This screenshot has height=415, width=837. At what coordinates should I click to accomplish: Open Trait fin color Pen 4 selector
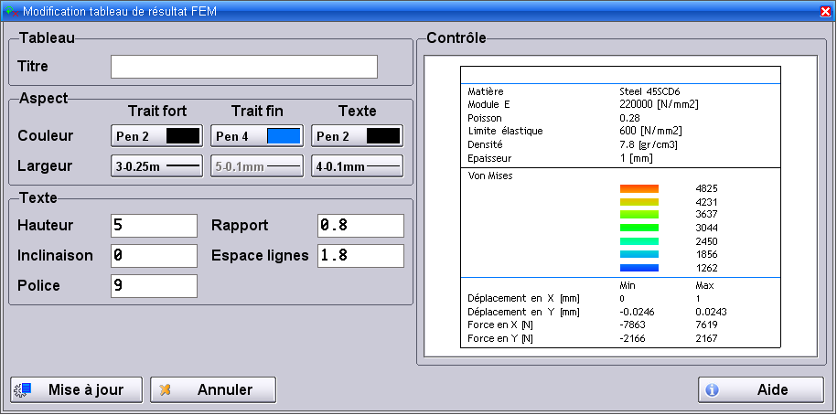(x=257, y=136)
